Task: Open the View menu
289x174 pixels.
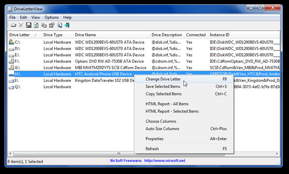Action: point(35,18)
